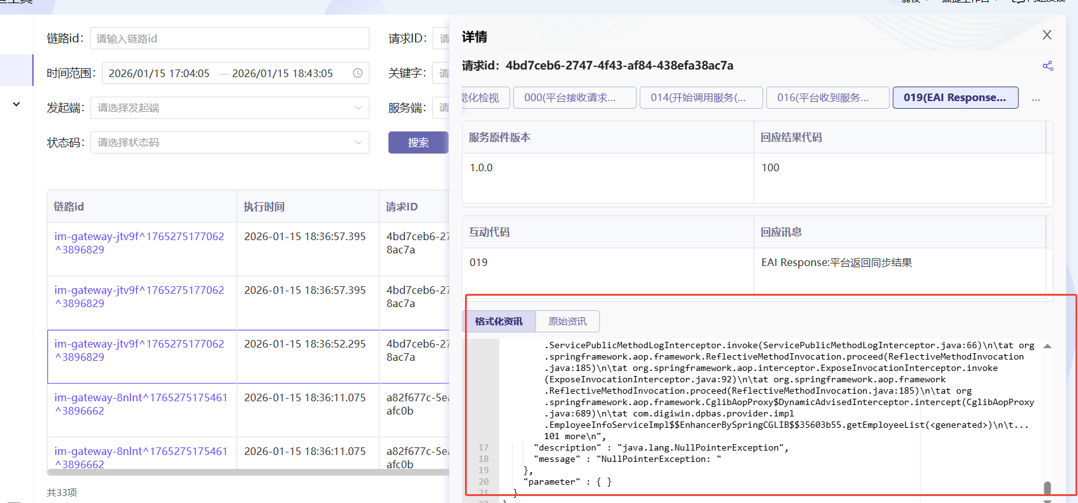1078x503 pixels.
Task: Select the 格式化资讯 formatted view
Action: pos(499,322)
